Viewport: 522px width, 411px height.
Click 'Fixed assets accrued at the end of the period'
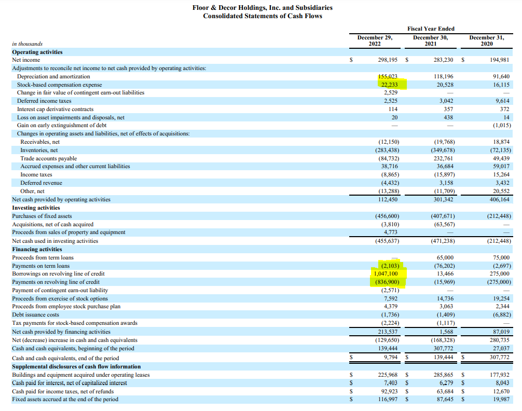tap(65, 399)
